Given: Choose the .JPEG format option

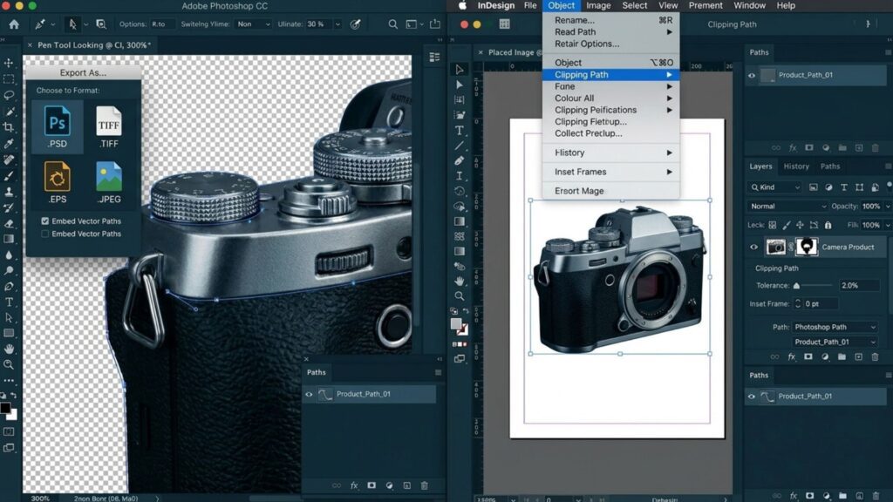Looking at the screenshot, I should point(108,182).
